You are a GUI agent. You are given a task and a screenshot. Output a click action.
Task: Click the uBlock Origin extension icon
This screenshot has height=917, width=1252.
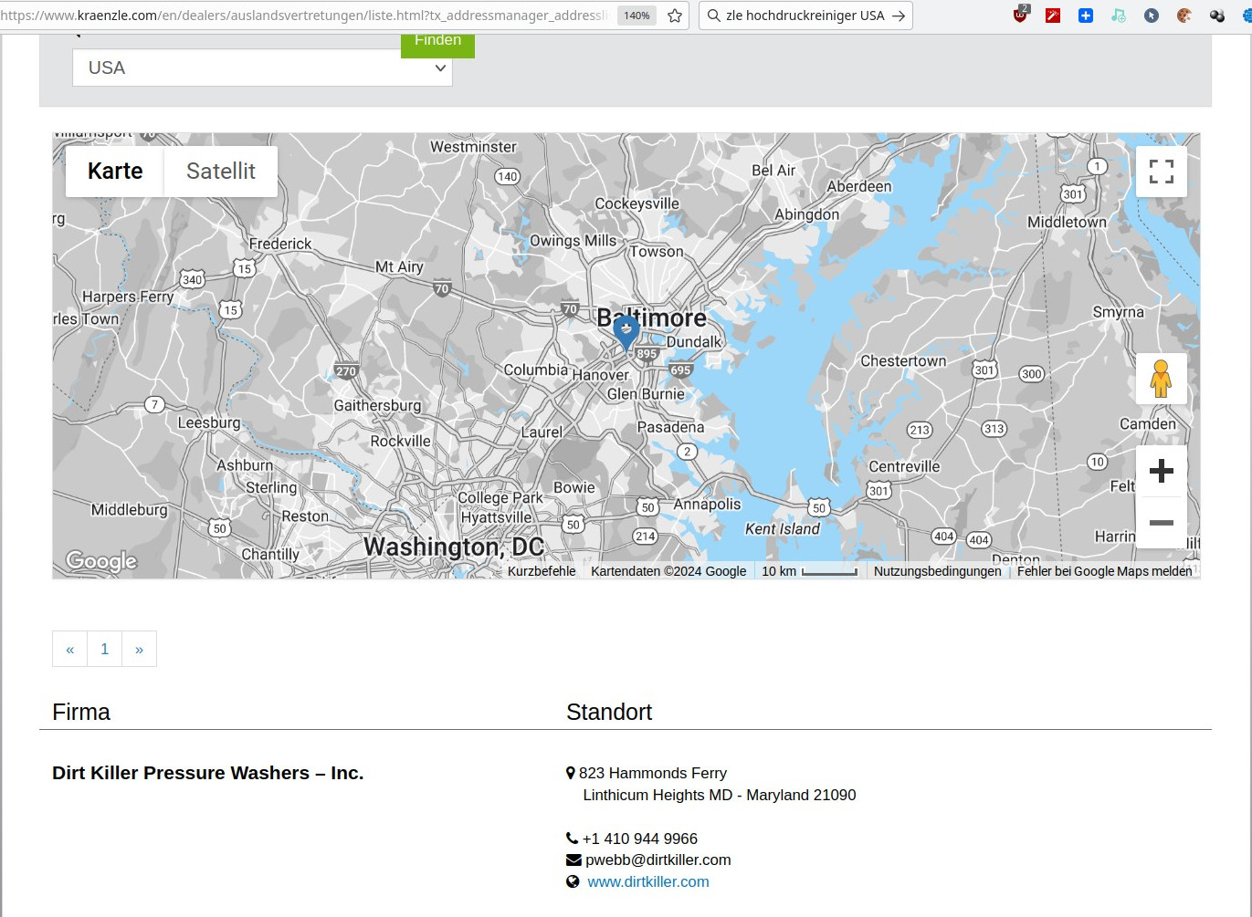(x=1020, y=15)
